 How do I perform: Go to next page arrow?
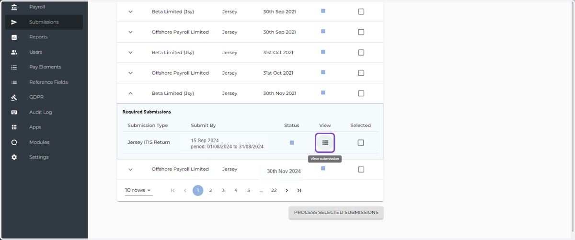point(287,190)
